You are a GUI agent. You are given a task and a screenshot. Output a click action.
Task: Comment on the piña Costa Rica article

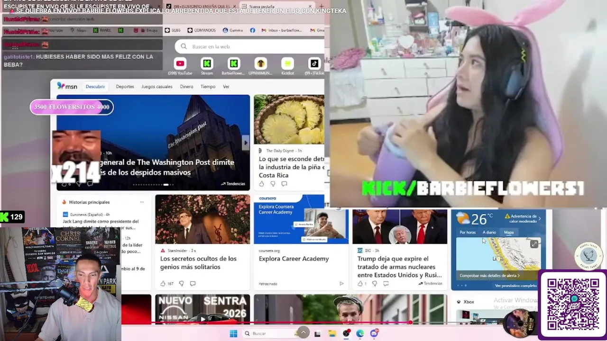pos(284,184)
